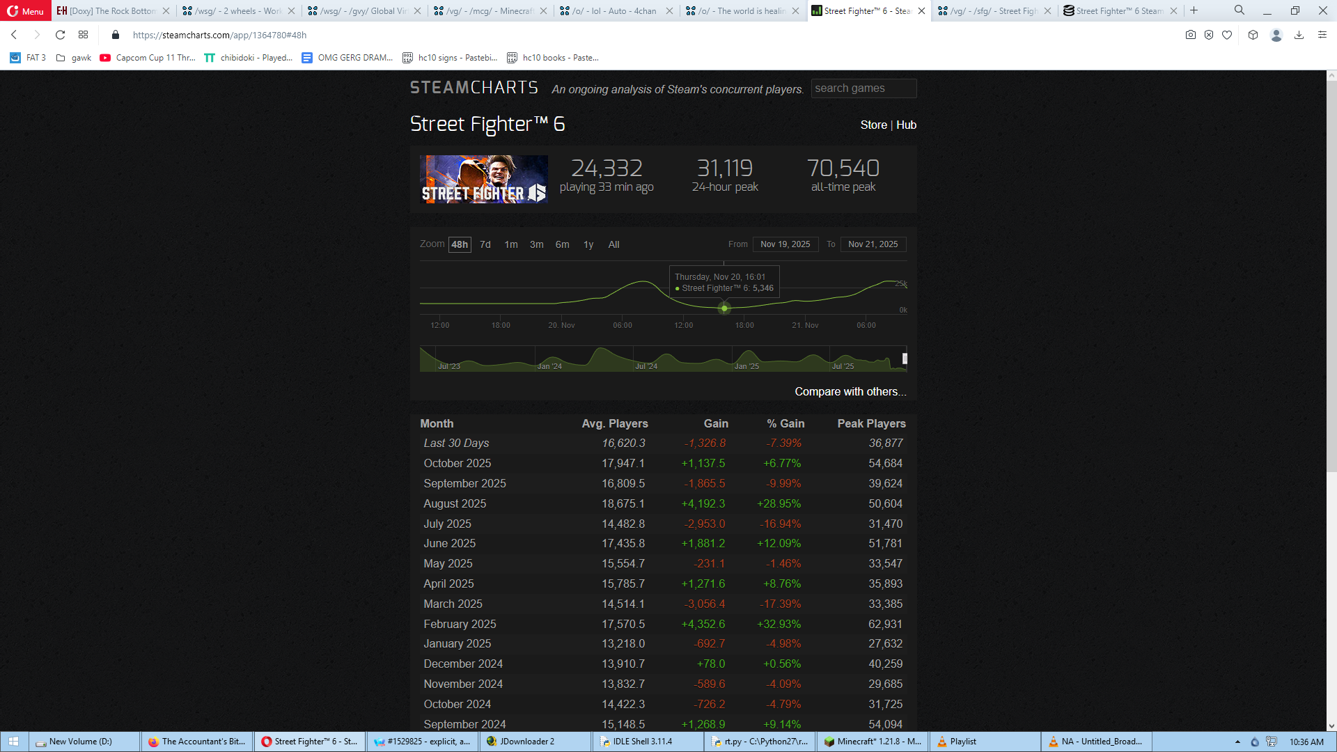The image size is (1337, 752).
Task: Select the All zoom range
Action: click(x=613, y=244)
